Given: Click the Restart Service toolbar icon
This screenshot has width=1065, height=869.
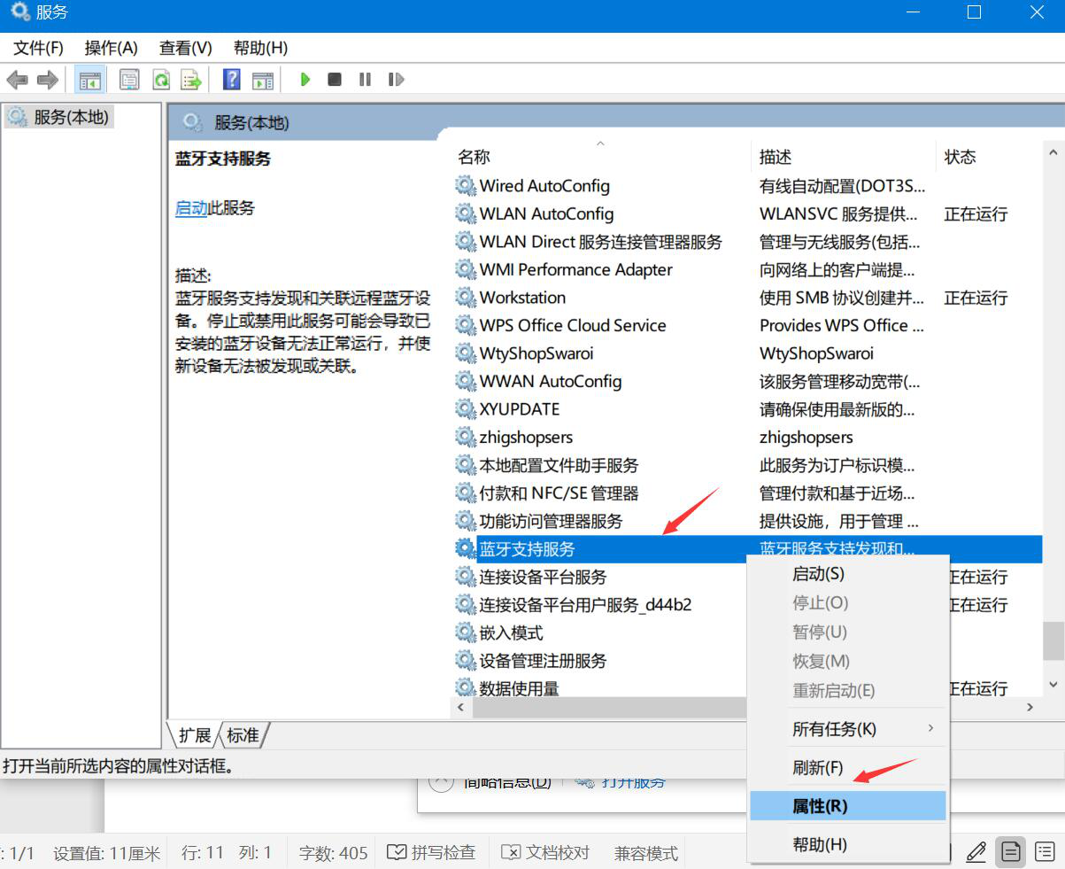Looking at the screenshot, I should pyautogui.click(x=396, y=80).
